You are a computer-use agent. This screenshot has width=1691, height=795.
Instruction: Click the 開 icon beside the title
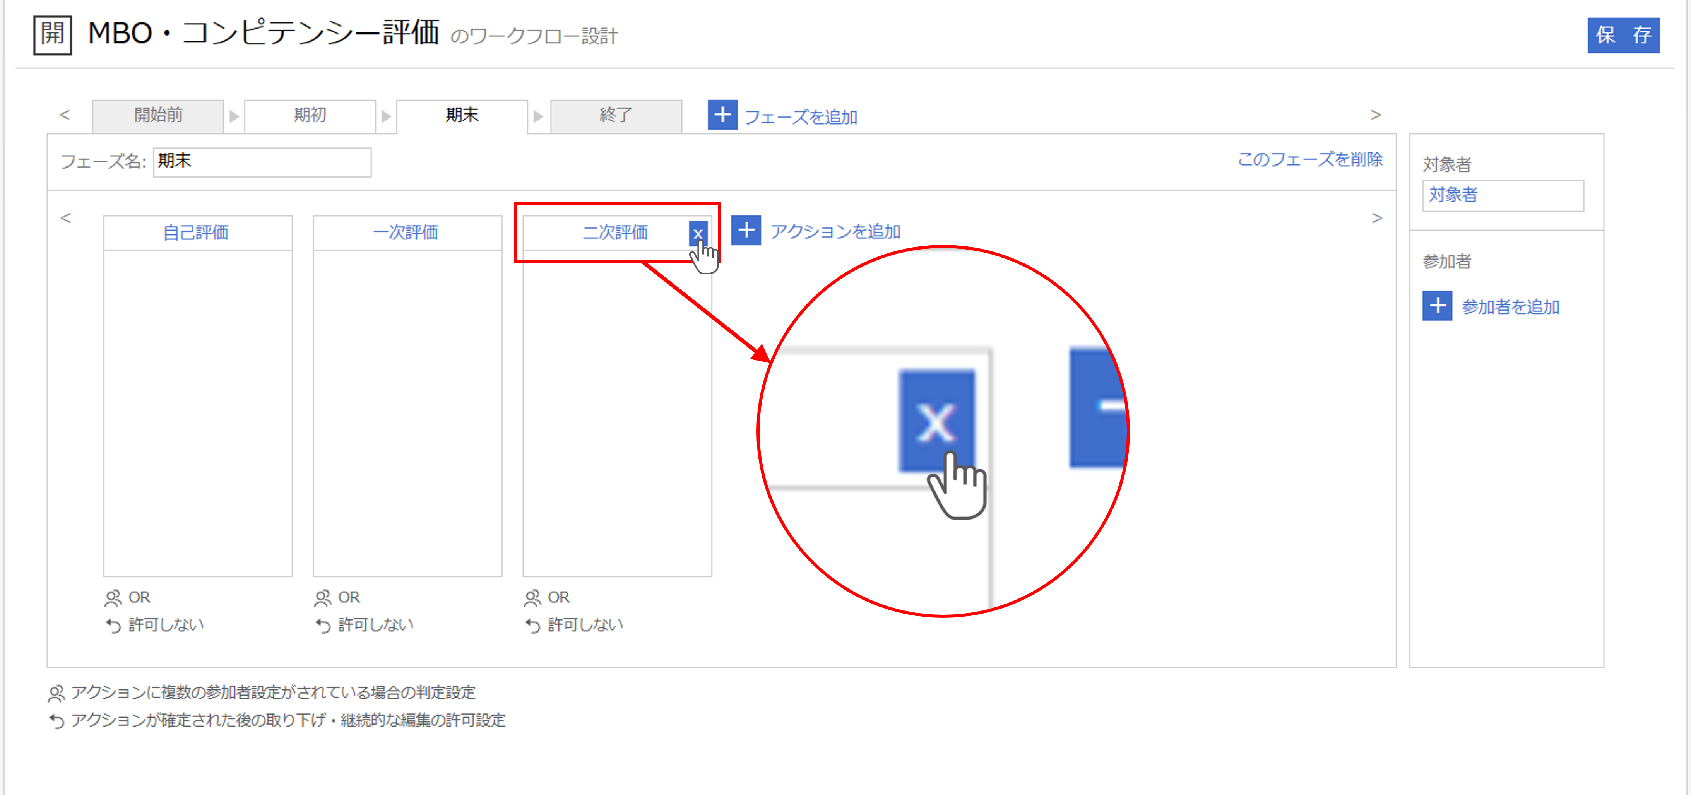(x=53, y=36)
